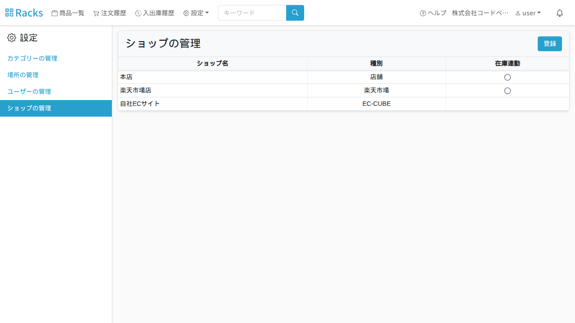Viewport: 575px width, 323px height.
Task: Open the ヘルプ help link
Action: pyautogui.click(x=433, y=13)
